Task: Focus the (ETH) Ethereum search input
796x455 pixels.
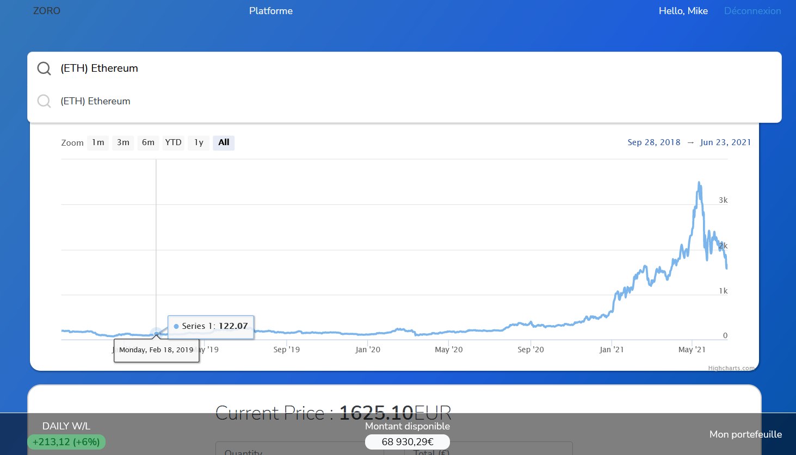Action: [404, 68]
